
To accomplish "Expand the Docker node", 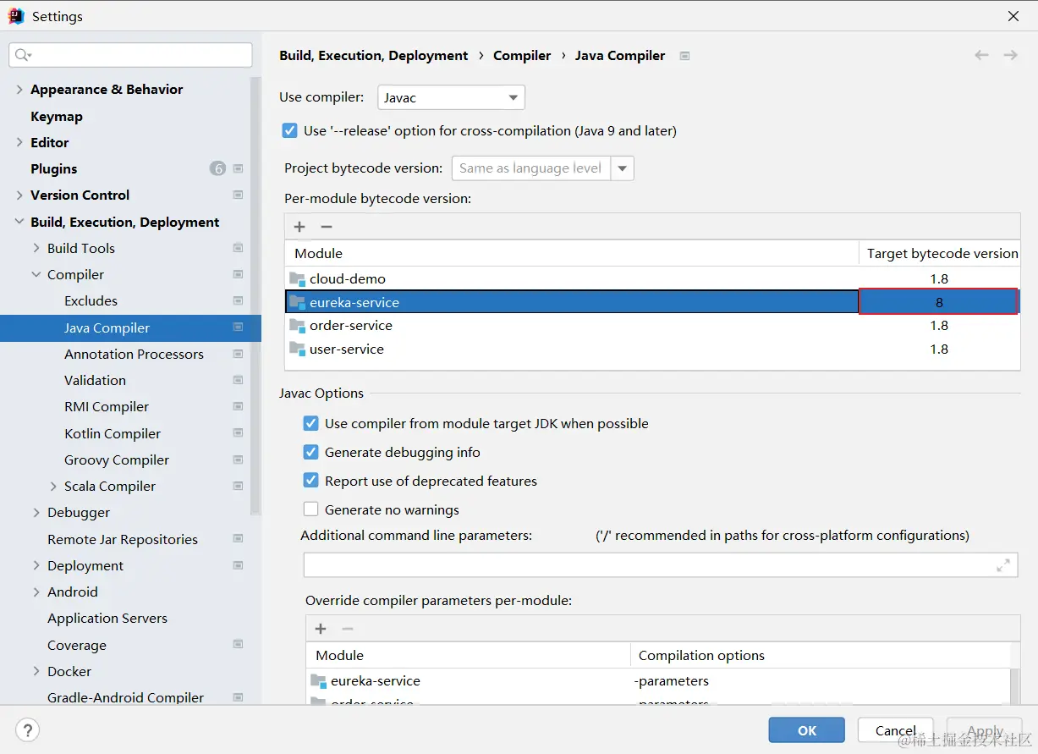I will [x=36, y=671].
